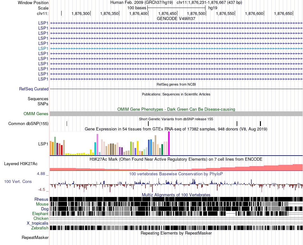Screen dimensions: 303x245
Task: Click the 100 bases scale bar
Action: click(x=176, y=8)
